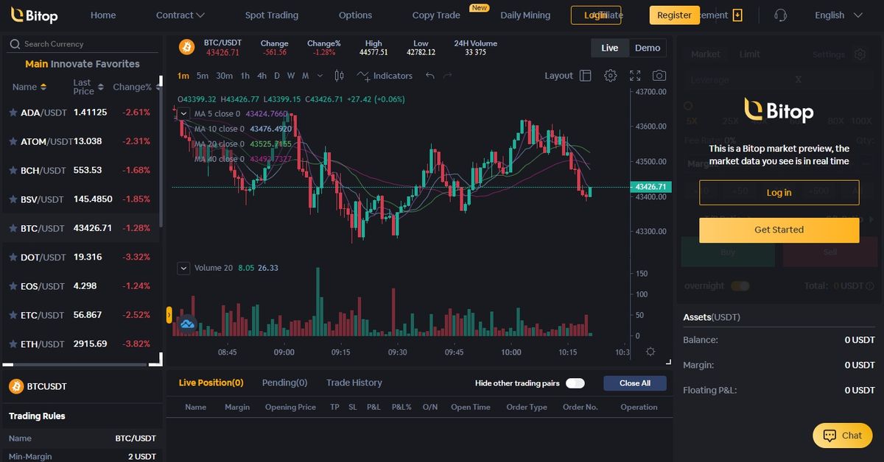Screen dimensions: 884x462
Task: Sort currency list by Name
Action: [x=29, y=87]
